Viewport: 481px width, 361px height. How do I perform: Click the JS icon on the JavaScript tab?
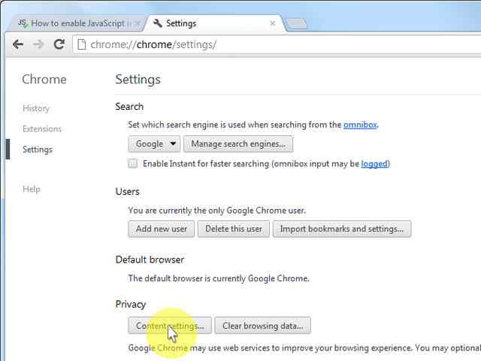[x=23, y=23]
